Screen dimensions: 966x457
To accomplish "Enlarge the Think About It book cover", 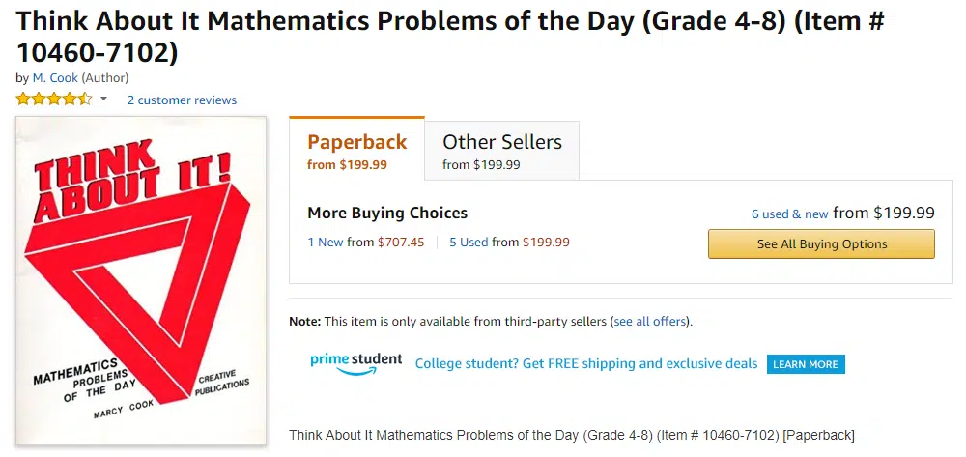I will point(141,281).
